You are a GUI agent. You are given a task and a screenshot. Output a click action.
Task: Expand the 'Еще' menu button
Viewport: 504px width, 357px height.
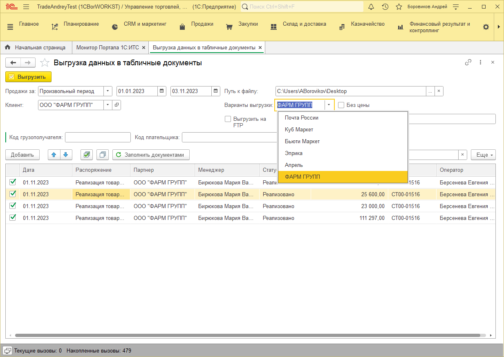[x=483, y=155]
